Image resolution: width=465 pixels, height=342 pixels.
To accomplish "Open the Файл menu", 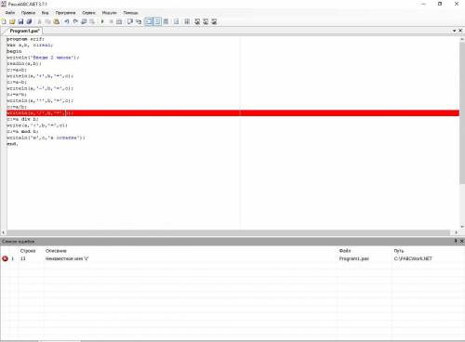I will pos(10,13).
